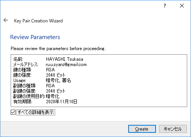This screenshot has width=191, height=137.
Task: Select the name value HAYASHI, Tsukasa
Action: click(x=64, y=59)
